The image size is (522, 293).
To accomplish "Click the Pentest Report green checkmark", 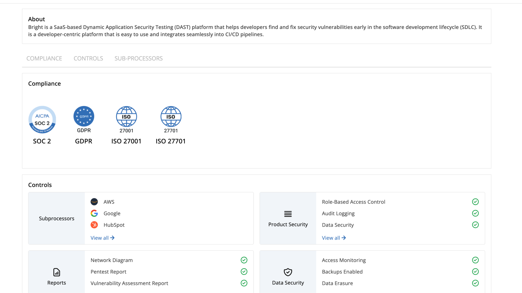I will pos(244,271).
